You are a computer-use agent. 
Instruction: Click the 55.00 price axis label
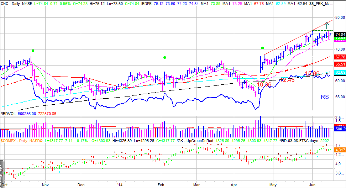coord(340,97)
